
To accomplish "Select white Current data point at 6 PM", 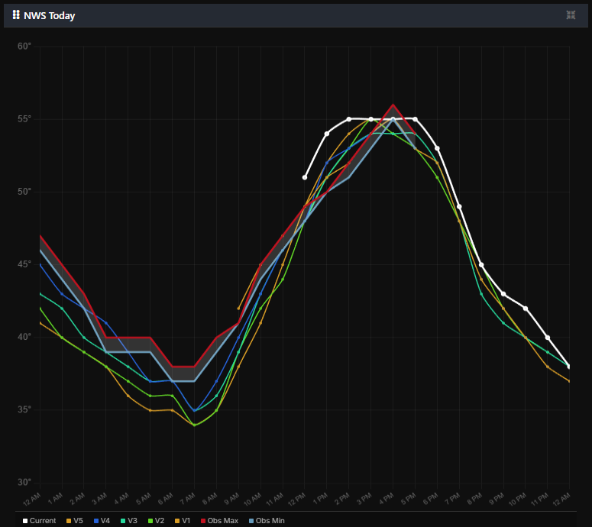I will point(437,148).
